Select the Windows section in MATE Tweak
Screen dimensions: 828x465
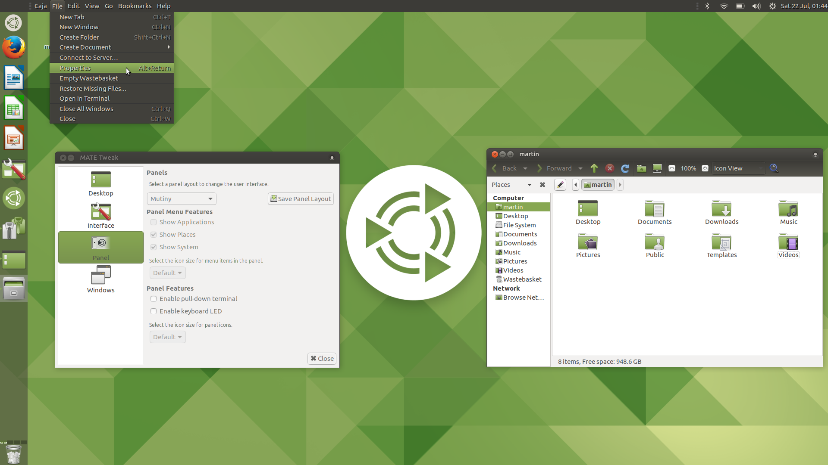coord(100,280)
